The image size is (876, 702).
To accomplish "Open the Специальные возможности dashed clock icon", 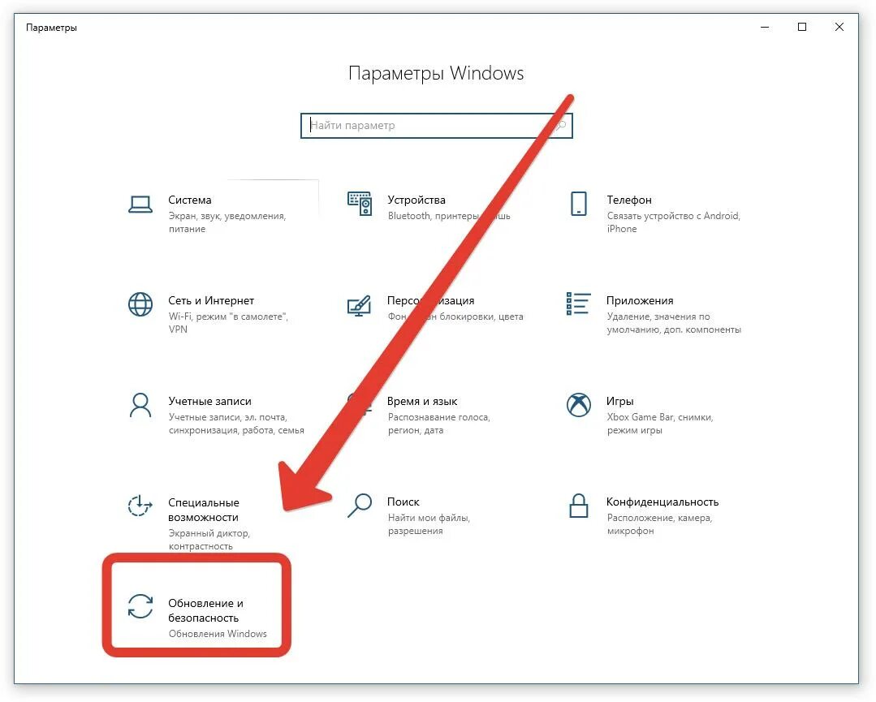I will 140,506.
